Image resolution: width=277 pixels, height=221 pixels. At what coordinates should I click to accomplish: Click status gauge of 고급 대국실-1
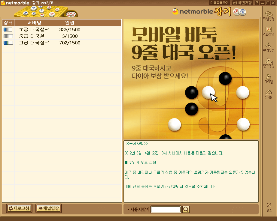coord(8,43)
